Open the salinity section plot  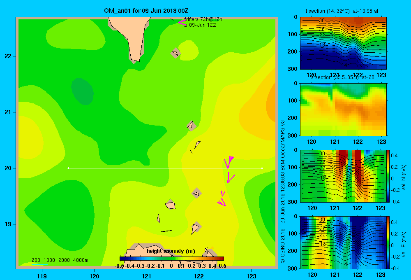[x=343, y=110]
